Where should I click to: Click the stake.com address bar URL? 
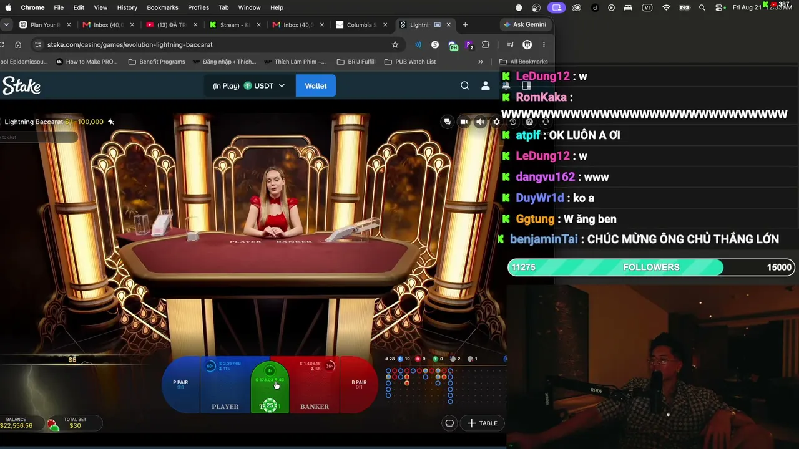point(130,45)
